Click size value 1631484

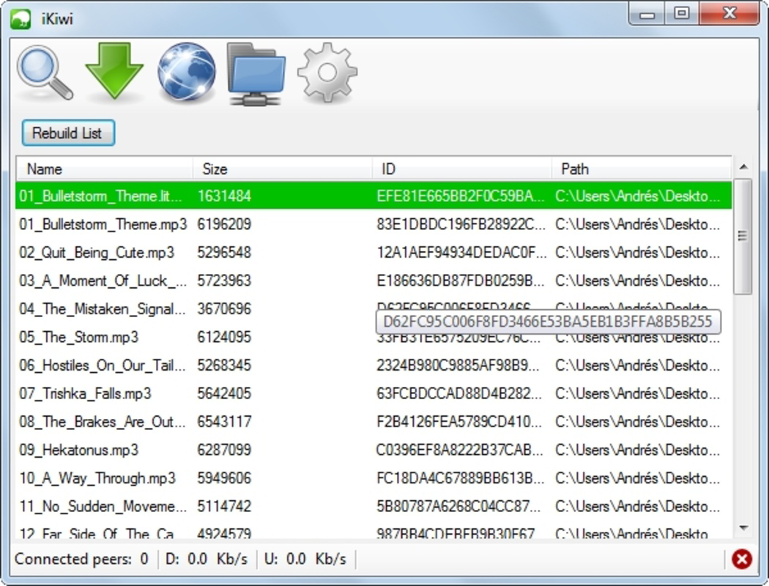(x=224, y=196)
